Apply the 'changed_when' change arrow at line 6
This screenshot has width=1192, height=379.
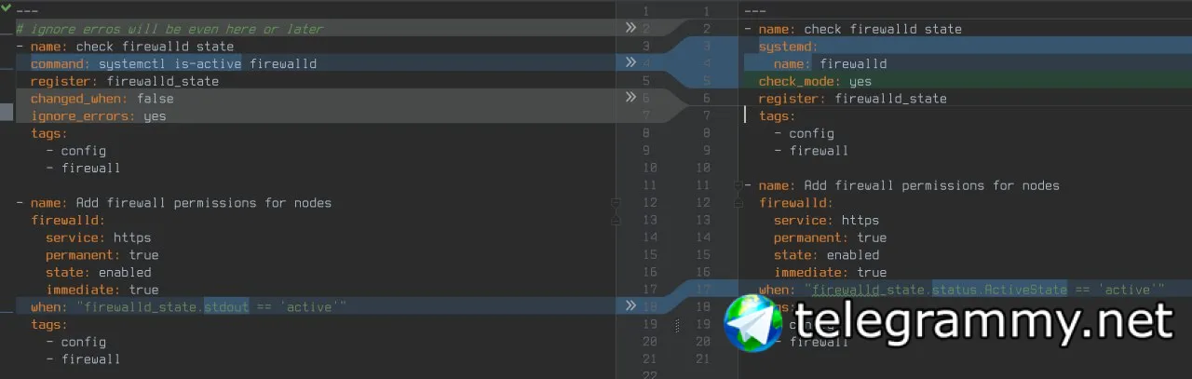[630, 98]
